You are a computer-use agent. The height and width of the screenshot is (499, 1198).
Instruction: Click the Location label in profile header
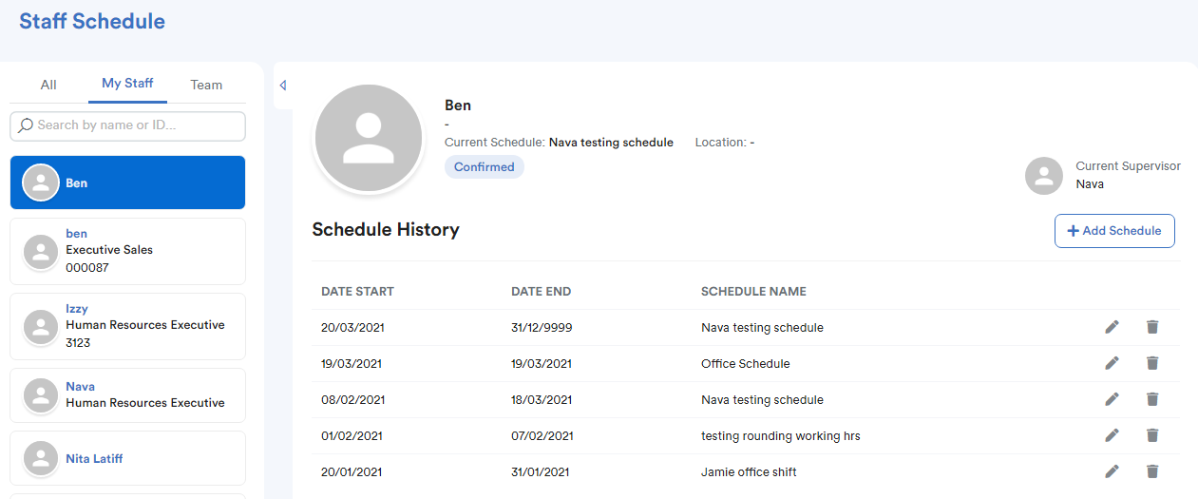(x=720, y=143)
